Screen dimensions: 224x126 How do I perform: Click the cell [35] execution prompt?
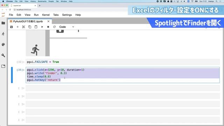point(20,70)
